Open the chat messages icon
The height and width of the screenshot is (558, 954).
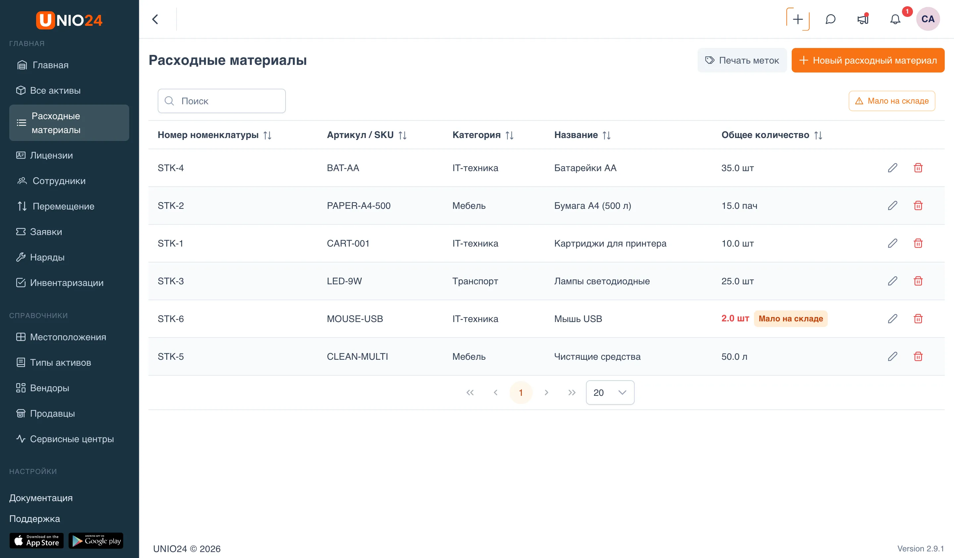pos(830,19)
